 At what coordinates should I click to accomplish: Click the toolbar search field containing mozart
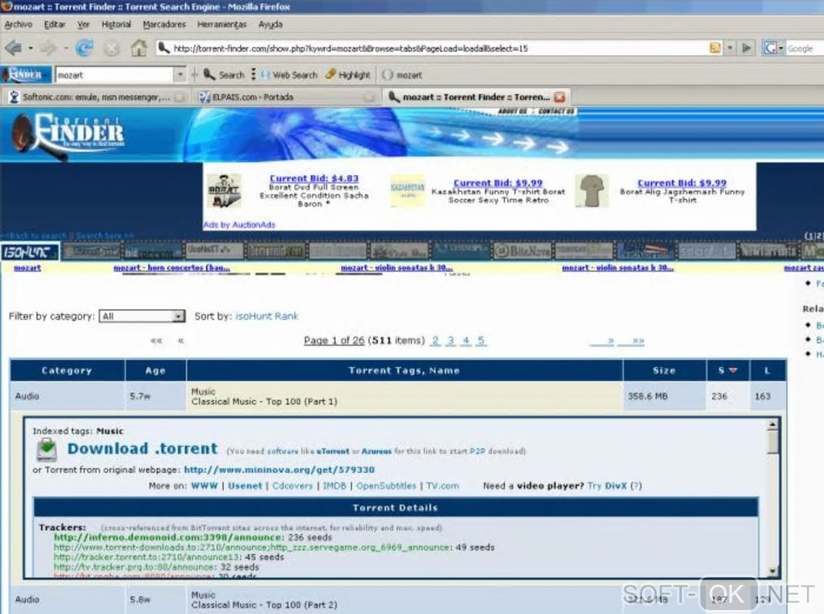(115, 75)
